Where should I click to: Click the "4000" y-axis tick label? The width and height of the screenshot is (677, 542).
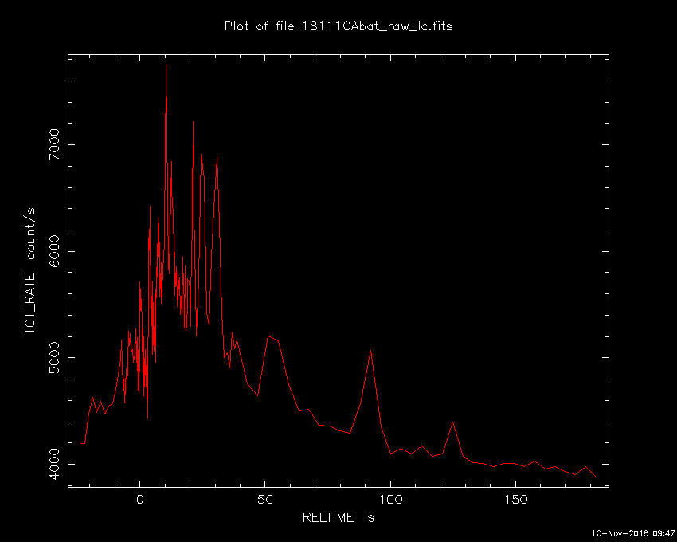click(x=54, y=464)
